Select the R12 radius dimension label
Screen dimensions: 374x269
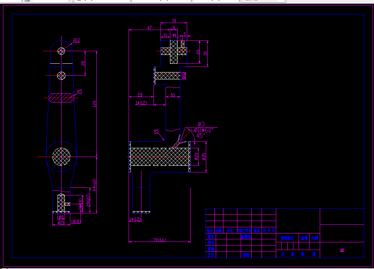point(77,41)
